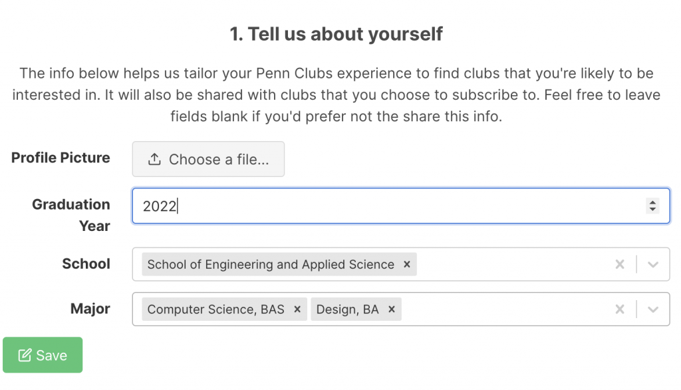Screen dimensions: 681x390
Task: Focus the Graduation Year input field
Action: 401,206
